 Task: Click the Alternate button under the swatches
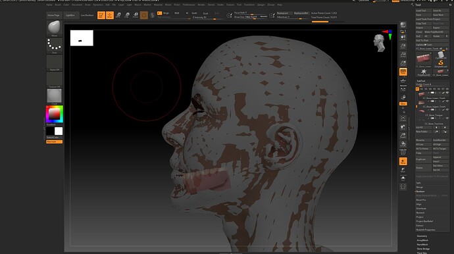pos(54,141)
